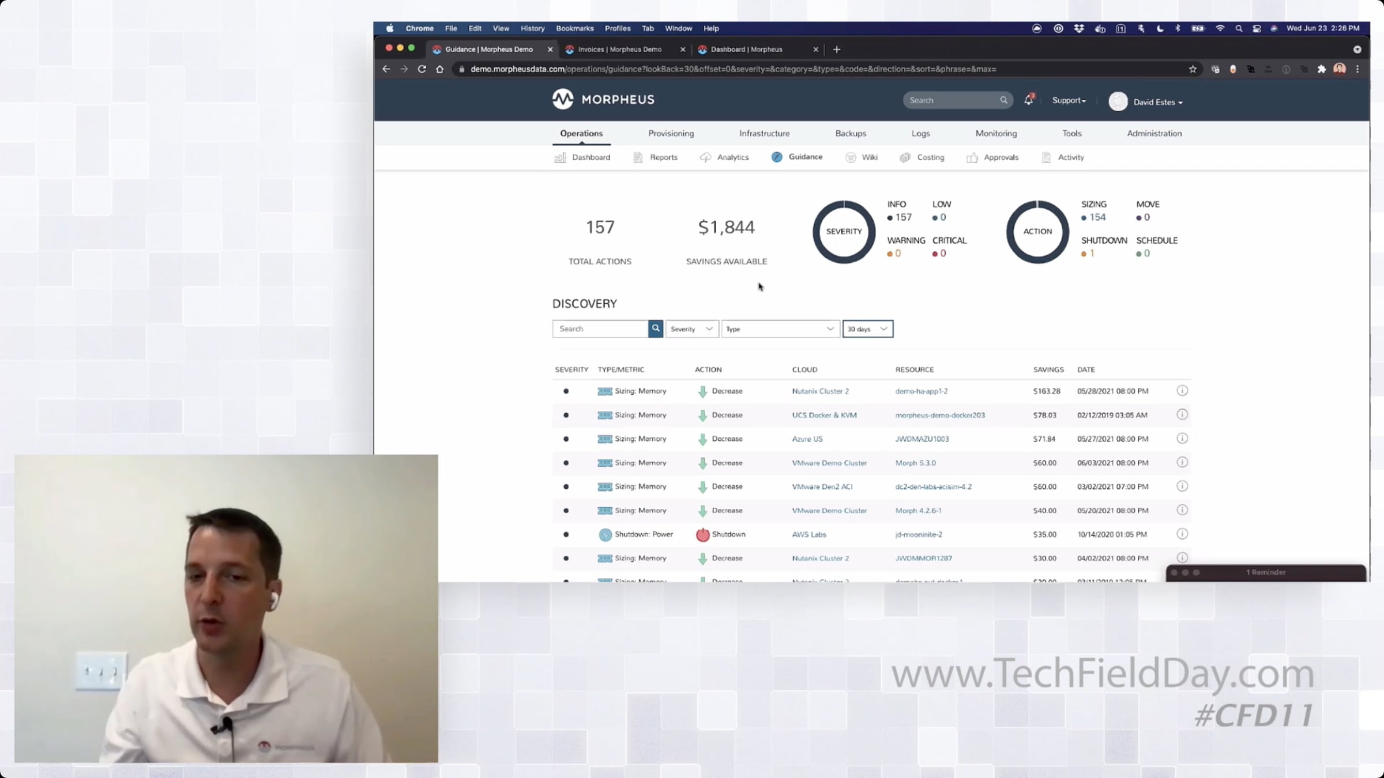
Task: Open the Logs section
Action: coord(921,133)
